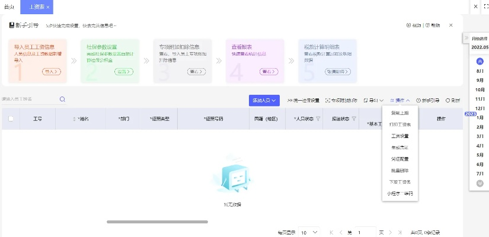Click the fullscreen icon at top right
The height and width of the screenshot is (237, 489).
pos(486,7)
